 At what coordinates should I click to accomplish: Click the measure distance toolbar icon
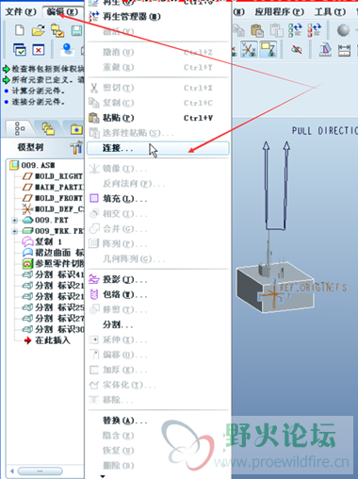point(344,50)
